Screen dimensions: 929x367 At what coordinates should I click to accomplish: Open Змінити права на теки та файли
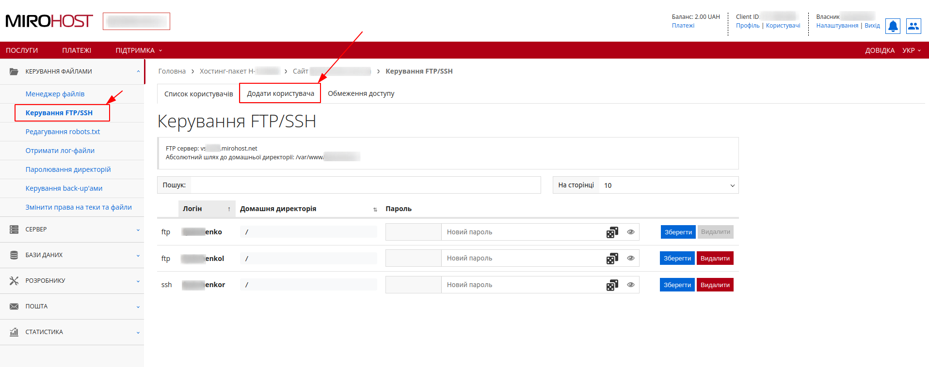tap(79, 207)
